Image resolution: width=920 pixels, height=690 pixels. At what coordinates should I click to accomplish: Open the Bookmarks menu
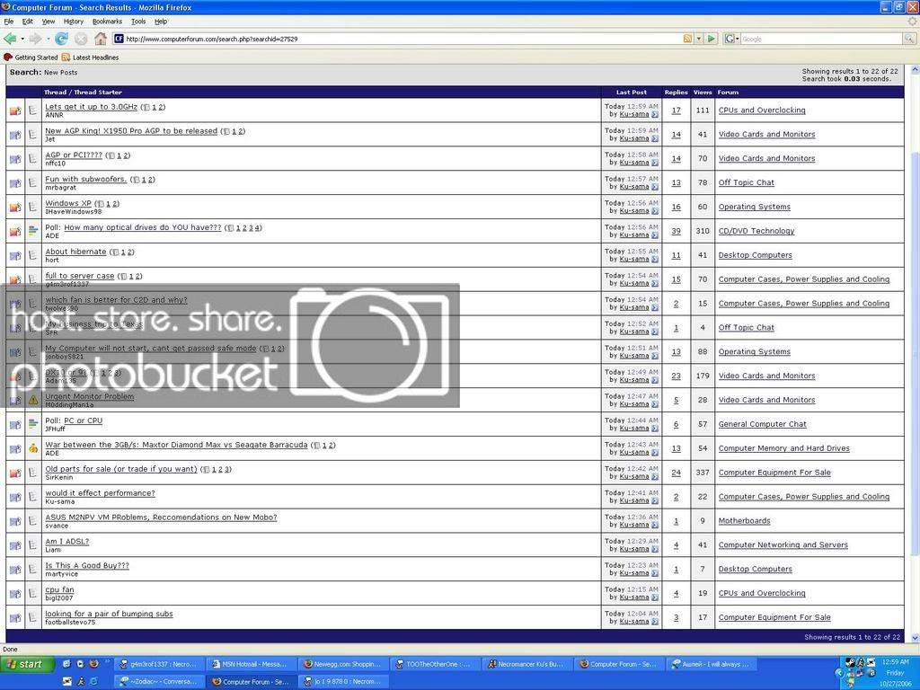pyautogui.click(x=108, y=22)
